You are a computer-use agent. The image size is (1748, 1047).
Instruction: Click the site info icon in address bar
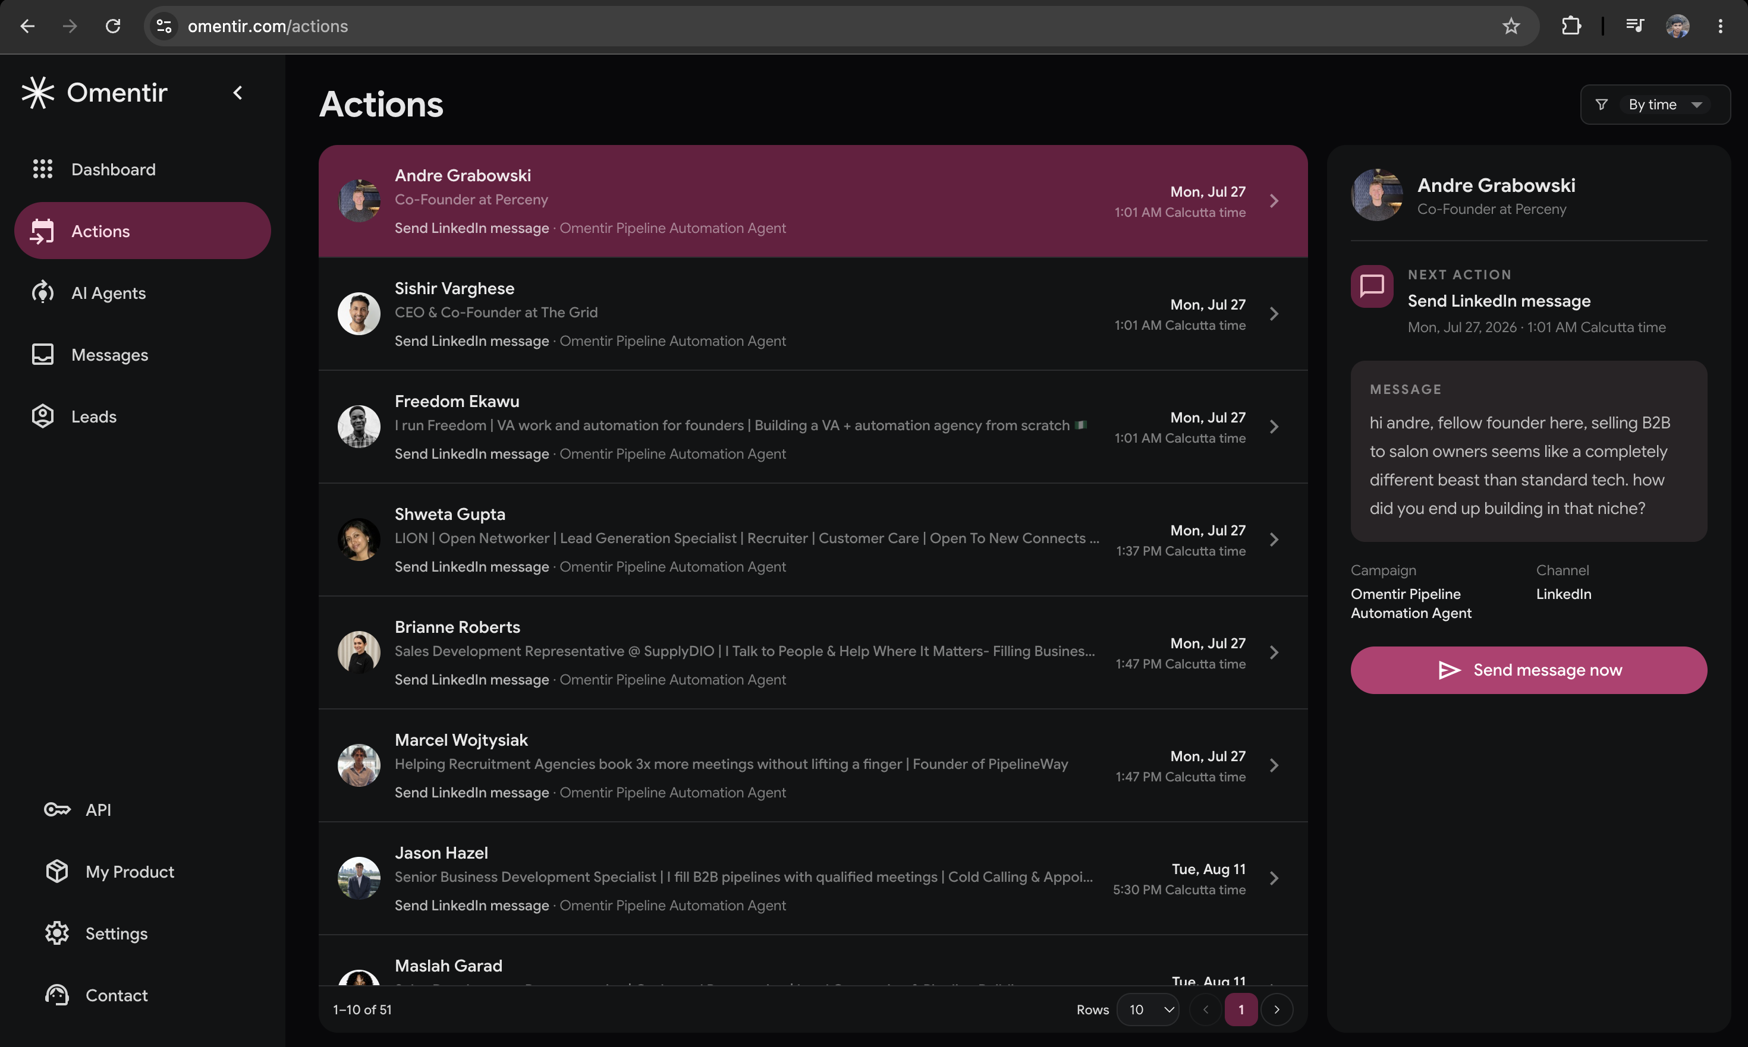point(164,26)
